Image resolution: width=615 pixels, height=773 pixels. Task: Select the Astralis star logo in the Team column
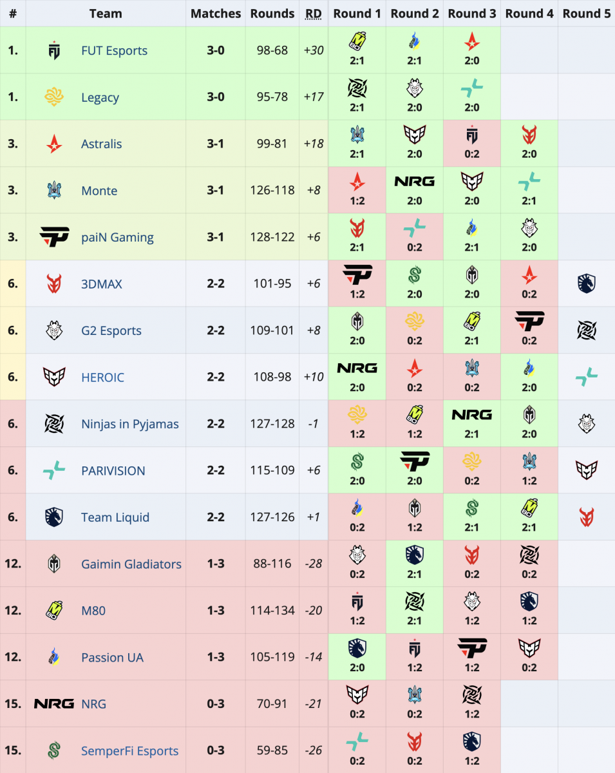click(x=54, y=144)
